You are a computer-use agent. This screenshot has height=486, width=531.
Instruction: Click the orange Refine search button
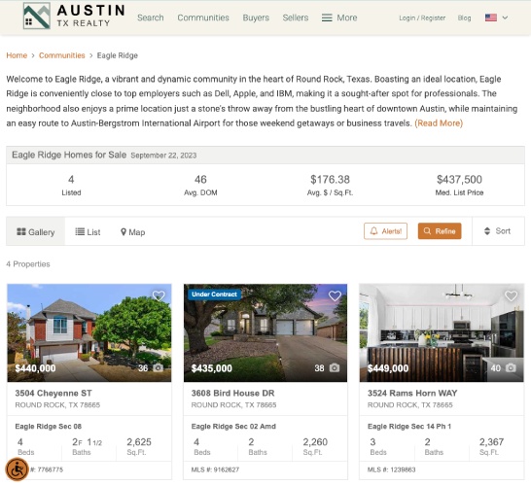(x=440, y=231)
